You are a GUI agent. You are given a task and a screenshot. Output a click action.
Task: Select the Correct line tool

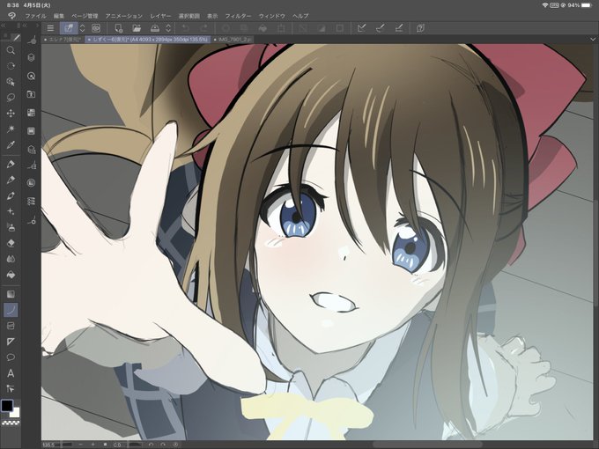11,388
